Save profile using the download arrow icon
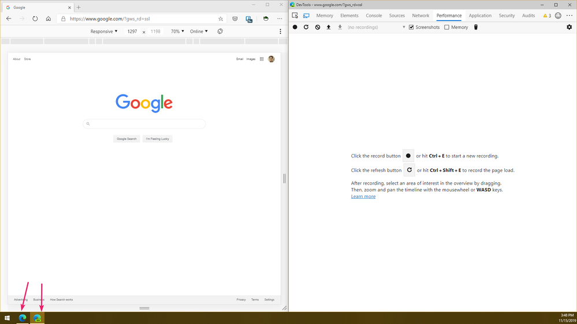 tap(340, 27)
